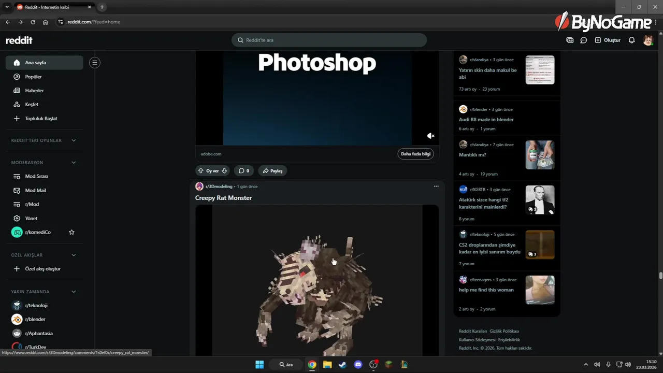Image resolution: width=663 pixels, height=373 pixels.
Task: Click Daha fazla bilgi button
Action: (x=416, y=154)
